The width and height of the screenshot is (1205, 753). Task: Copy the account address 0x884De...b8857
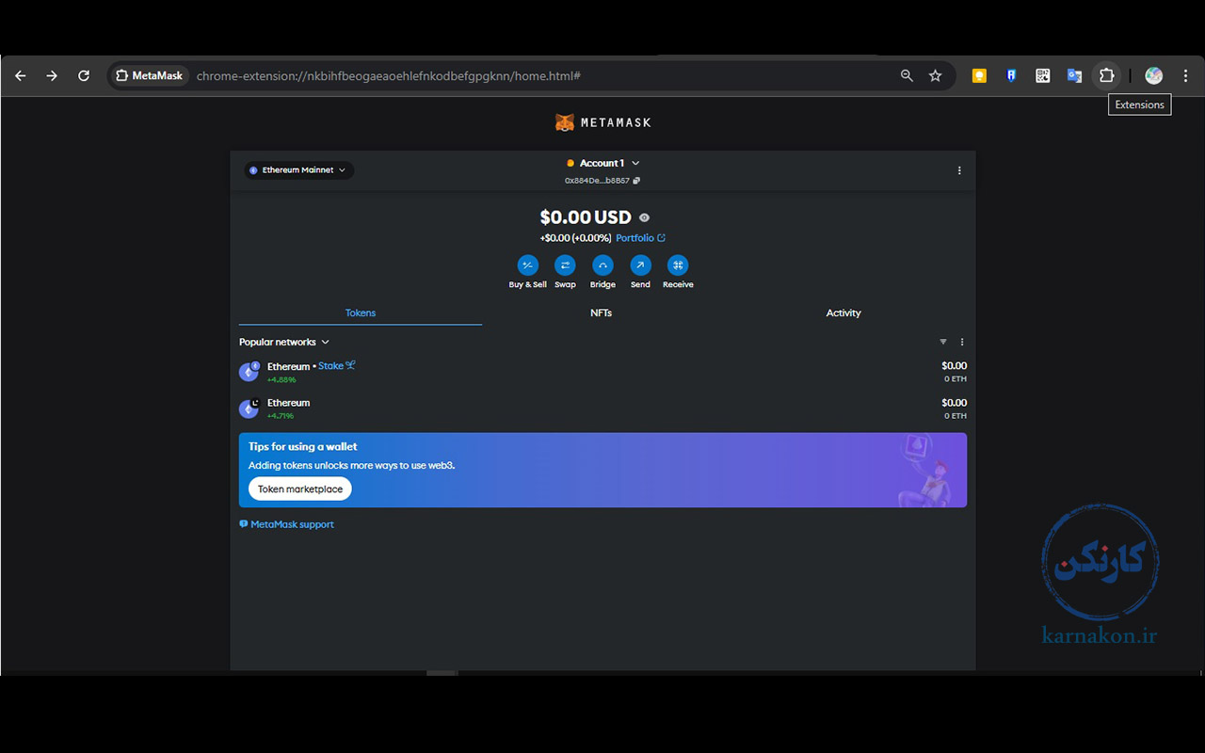(602, 181)
